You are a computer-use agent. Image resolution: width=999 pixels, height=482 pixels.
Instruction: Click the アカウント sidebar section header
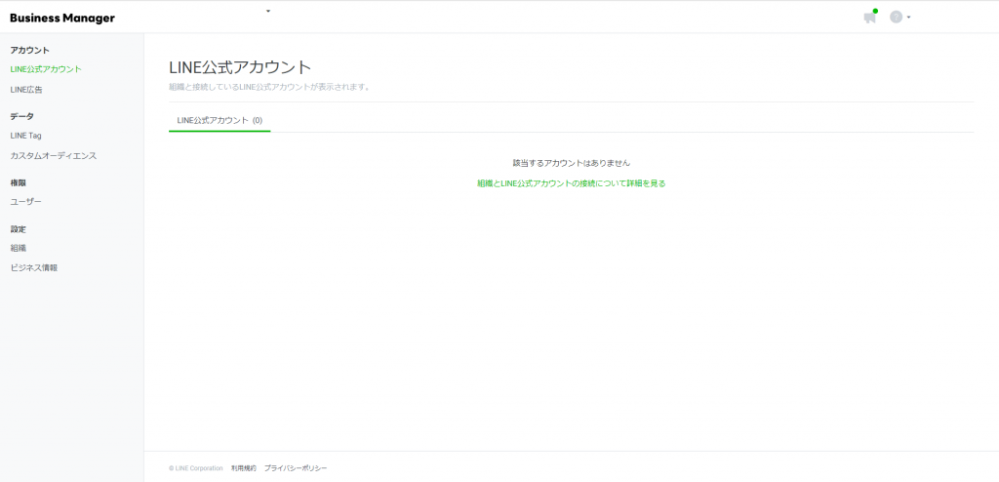pyautogui.click(x=30, y=50)
